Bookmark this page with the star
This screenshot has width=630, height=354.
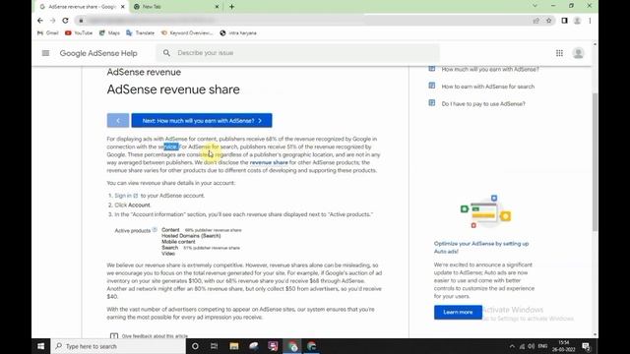pos(549,21)
